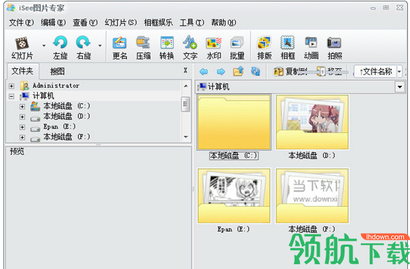Viewport: 410px width, 269px height.
Task: Open the 排版 layout tool
Action: [x=264, y=48]
